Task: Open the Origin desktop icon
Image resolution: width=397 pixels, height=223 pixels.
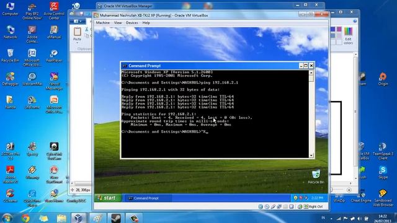Action: 383,79
